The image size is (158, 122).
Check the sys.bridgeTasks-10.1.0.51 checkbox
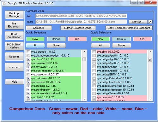[x=94, y=93]
